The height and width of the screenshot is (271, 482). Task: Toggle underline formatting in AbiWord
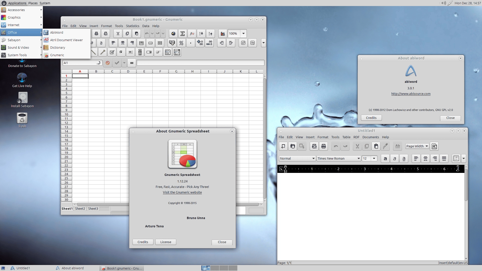click(404, 159)
